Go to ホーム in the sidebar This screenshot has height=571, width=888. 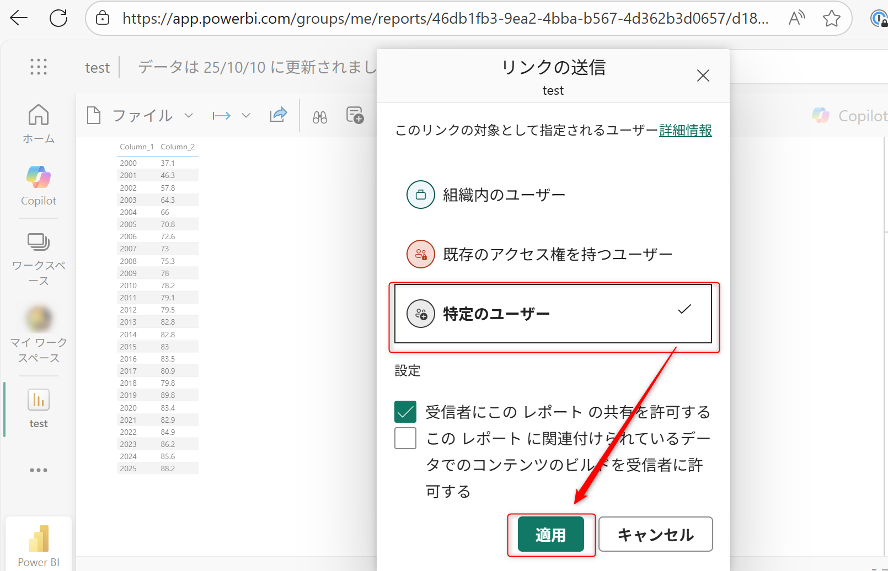click(39, 123)
